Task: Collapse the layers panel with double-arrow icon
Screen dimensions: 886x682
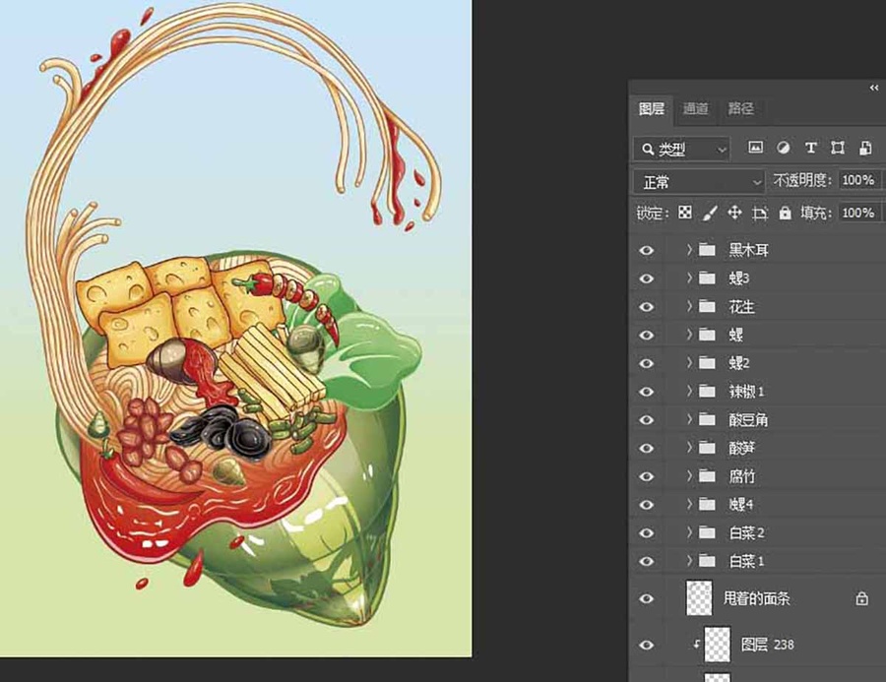Action: coord(874,88)
